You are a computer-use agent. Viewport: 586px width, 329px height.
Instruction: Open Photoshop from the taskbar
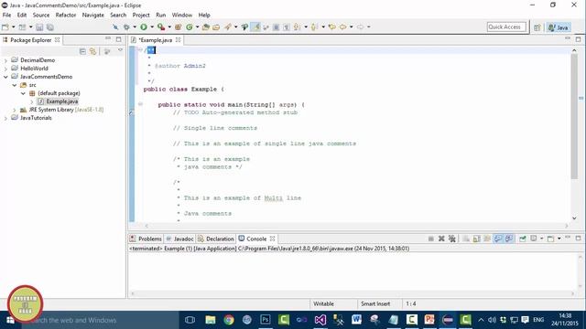point(265,320)
